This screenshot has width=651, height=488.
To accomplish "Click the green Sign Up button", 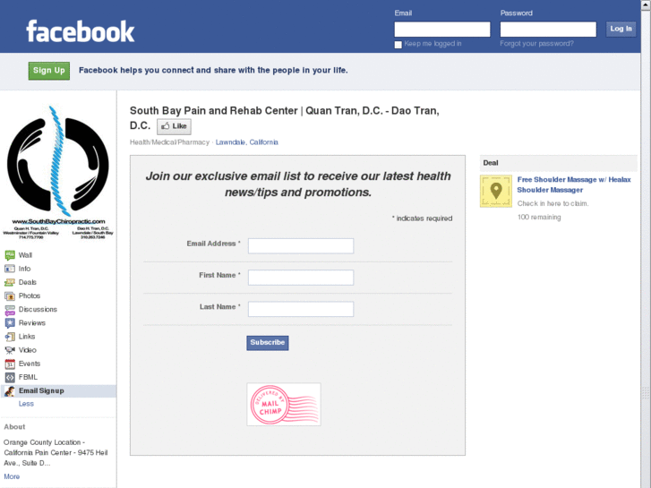I will (x=49, y=71).
